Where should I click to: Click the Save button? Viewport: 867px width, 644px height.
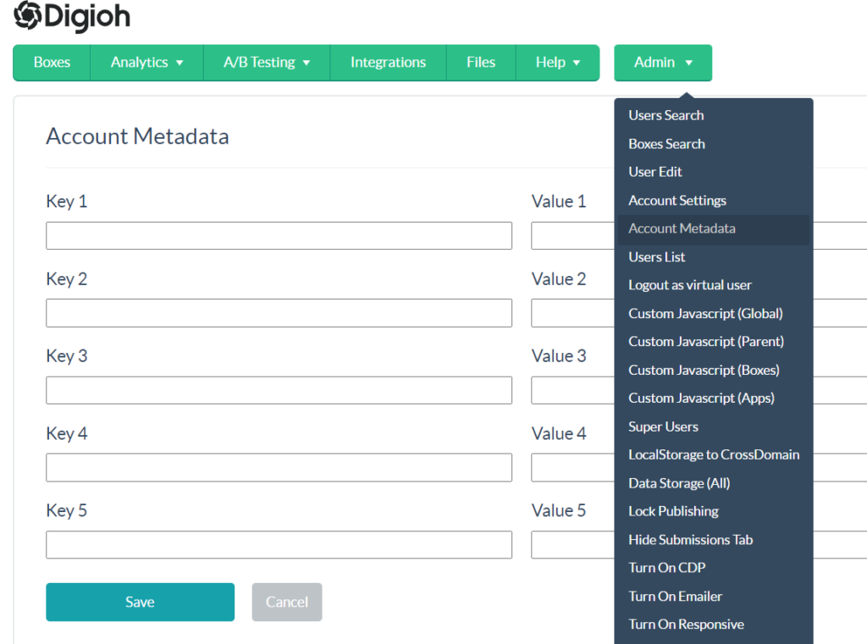click(140, 602)
